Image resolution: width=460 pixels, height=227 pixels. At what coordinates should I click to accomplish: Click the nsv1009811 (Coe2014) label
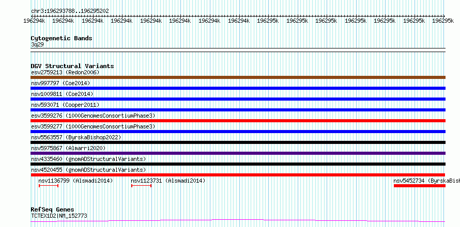pyautogui.click(x=62, y=94)
